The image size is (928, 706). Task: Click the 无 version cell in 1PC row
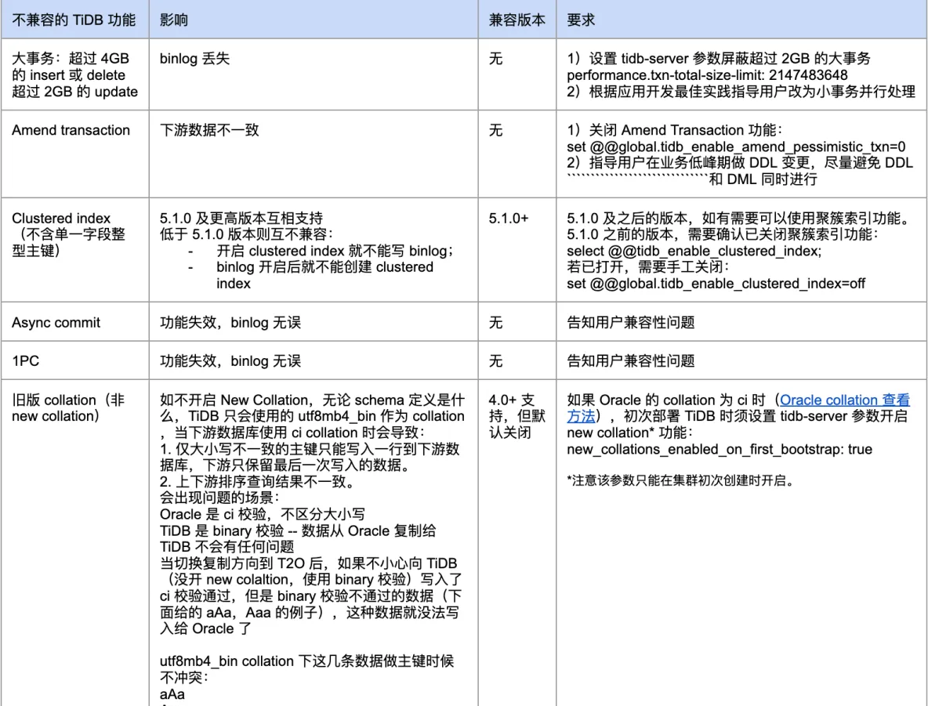click(x=517, y=360)
